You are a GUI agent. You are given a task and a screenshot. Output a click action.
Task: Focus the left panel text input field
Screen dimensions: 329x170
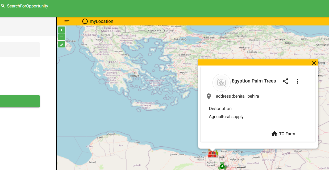coord(20,50)
